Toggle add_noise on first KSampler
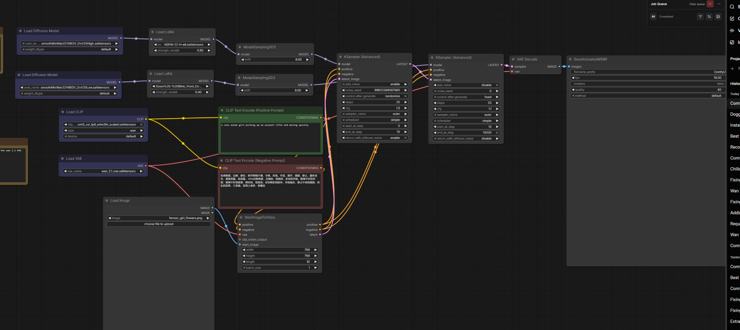The height and width of the screenshot is (330, 740). [x=374, y=84]
